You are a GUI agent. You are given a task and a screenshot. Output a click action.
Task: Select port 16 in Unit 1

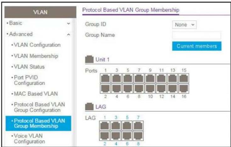coord(184,89)
